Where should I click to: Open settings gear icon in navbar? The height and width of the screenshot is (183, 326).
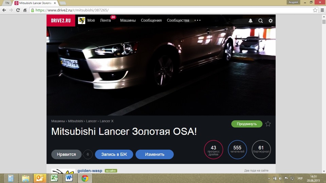[271, 21]
